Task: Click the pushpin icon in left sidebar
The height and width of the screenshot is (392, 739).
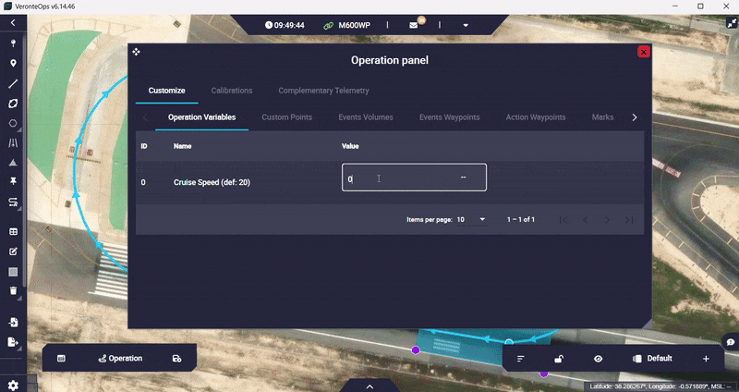Action: [x=13, y=181]
